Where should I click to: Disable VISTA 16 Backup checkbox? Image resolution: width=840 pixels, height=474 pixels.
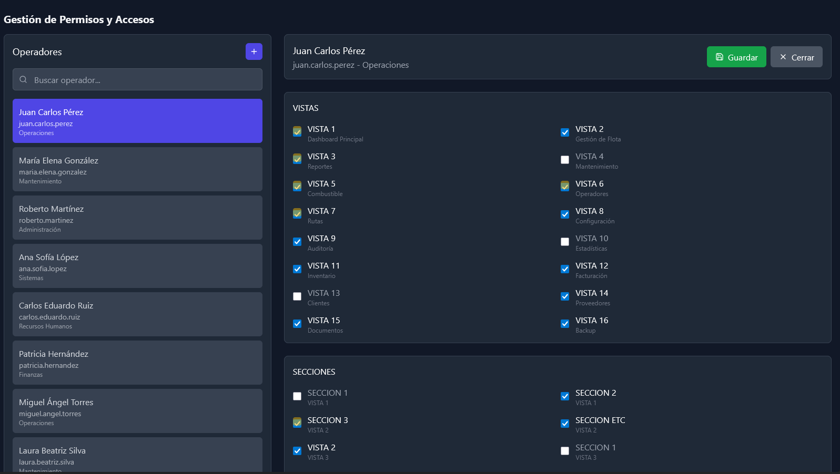565,324
